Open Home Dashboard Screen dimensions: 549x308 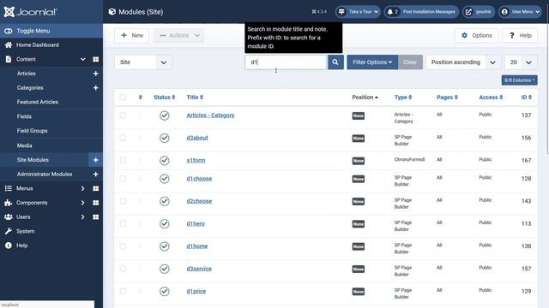point(38,45)
